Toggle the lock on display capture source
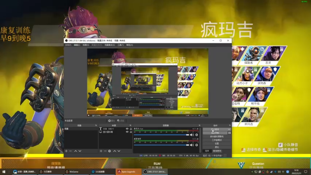The image size is (311, 175). coord(131,132)
